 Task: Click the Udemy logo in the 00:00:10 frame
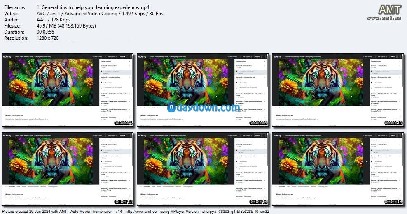coord(278,56)
